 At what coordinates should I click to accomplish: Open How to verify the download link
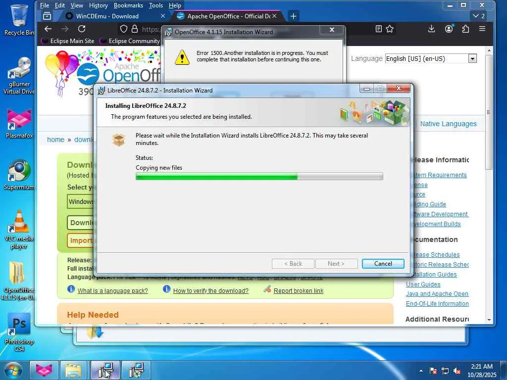pos(211,291)
